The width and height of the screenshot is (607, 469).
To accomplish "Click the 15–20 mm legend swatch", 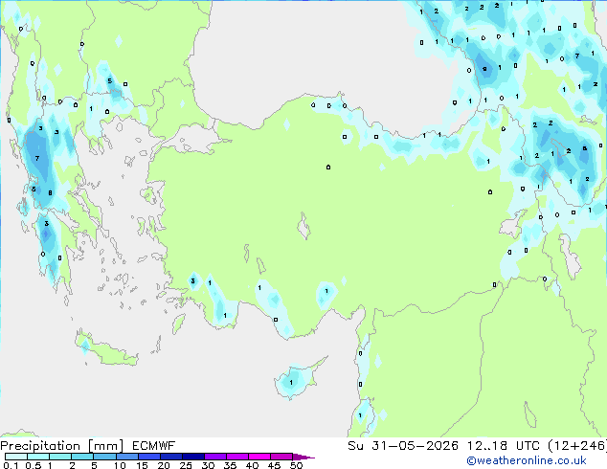I will pos(148,457).
